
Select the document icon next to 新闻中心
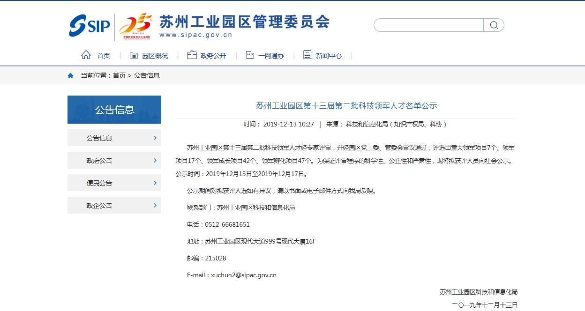(x=307, y=55)
